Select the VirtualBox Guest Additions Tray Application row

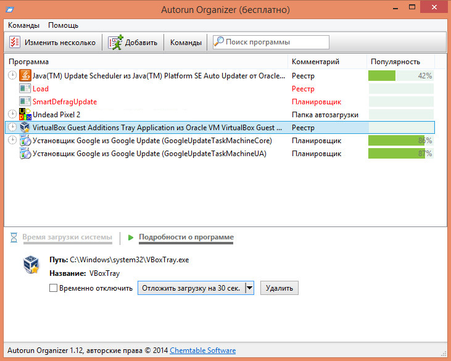[x=220, y=127]
